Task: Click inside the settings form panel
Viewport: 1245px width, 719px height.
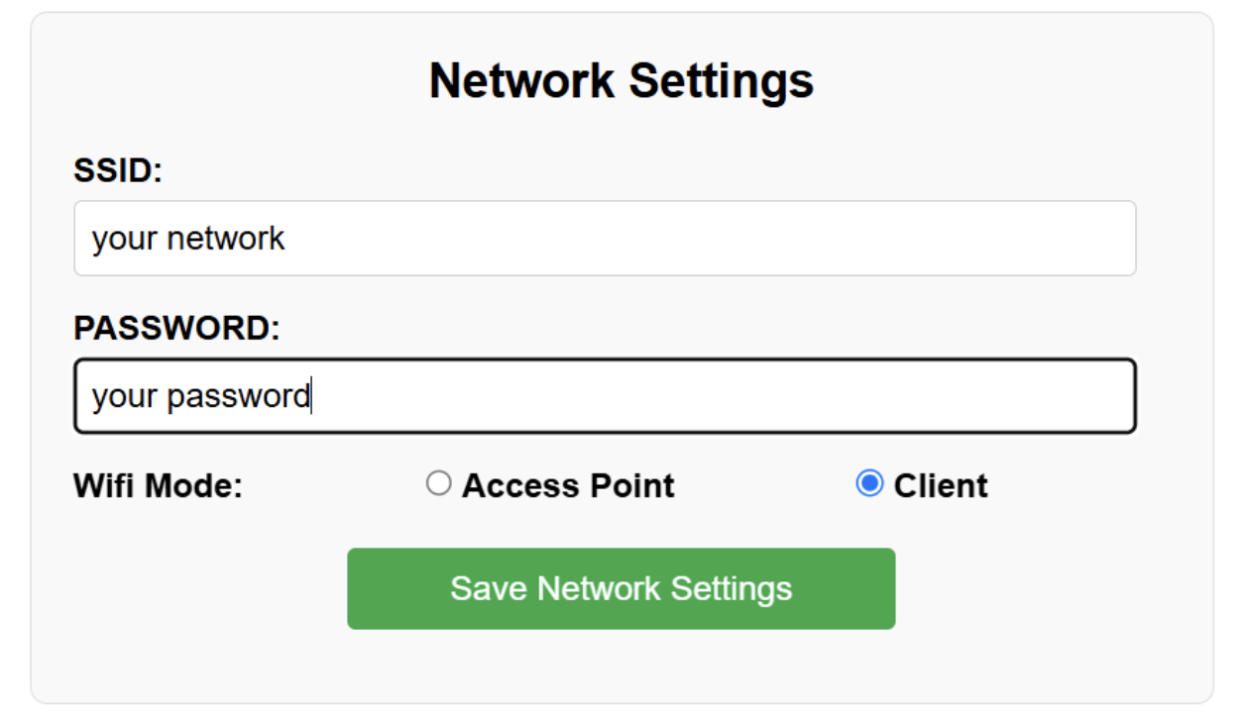Action: coord(622,664)
